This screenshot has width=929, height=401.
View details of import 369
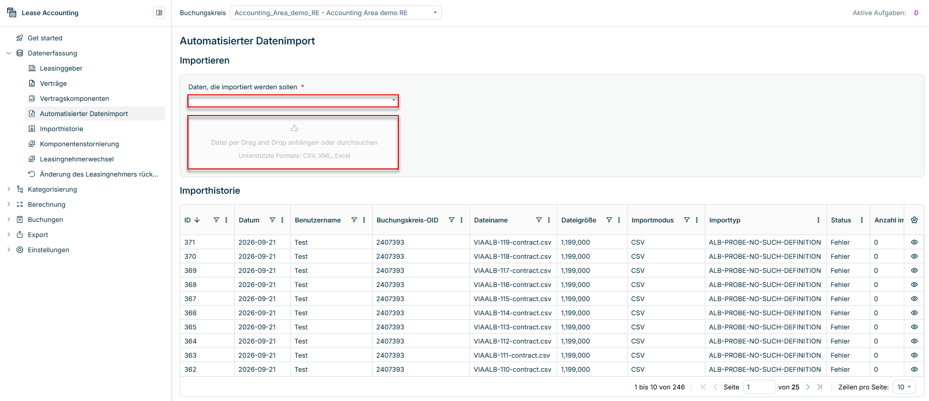(914, 270)
